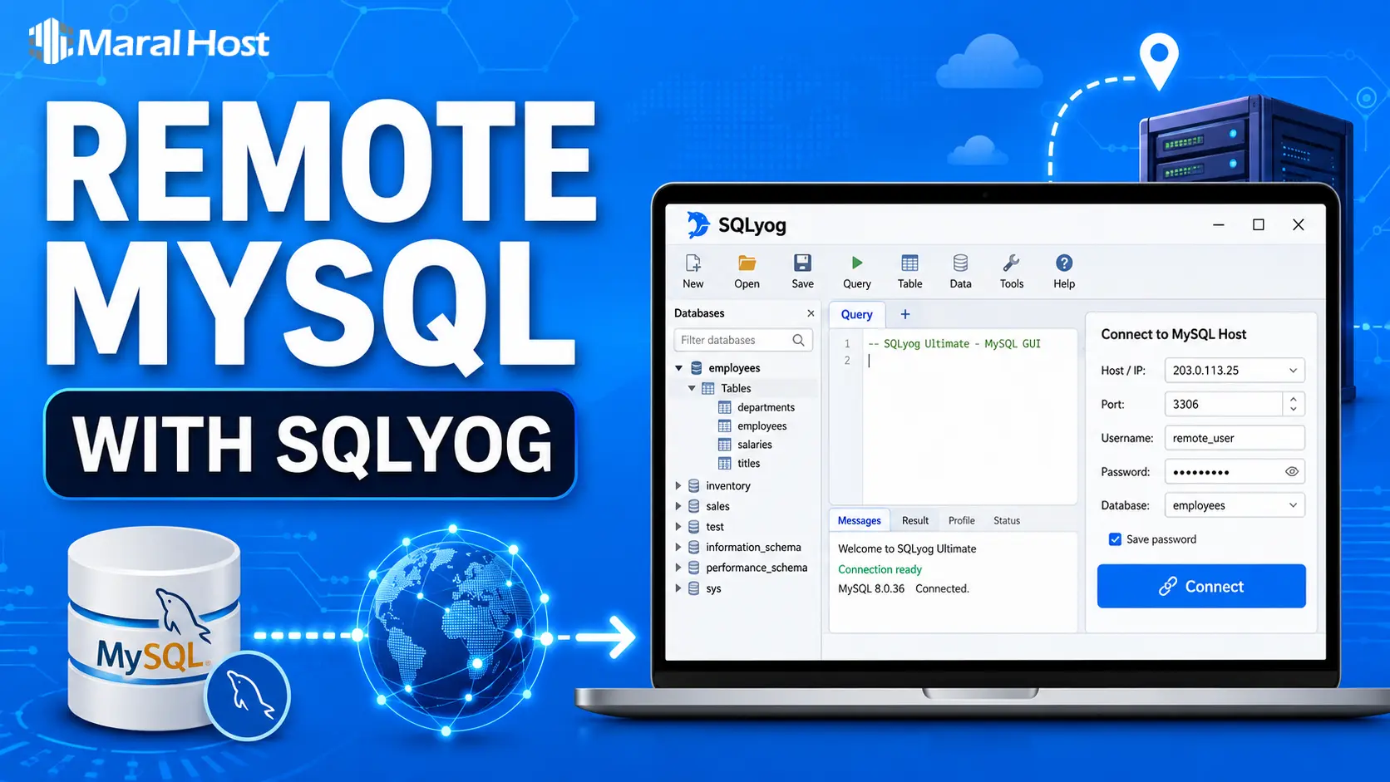Toggle the Save password checkbox
The width and height of the screenshot is (1390, 782).
(x=1115, y=539)
